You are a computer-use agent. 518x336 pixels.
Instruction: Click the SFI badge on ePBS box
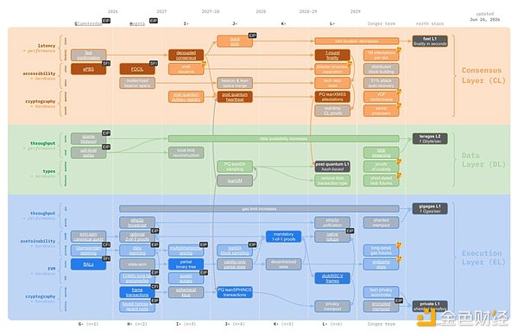(106, 63)
